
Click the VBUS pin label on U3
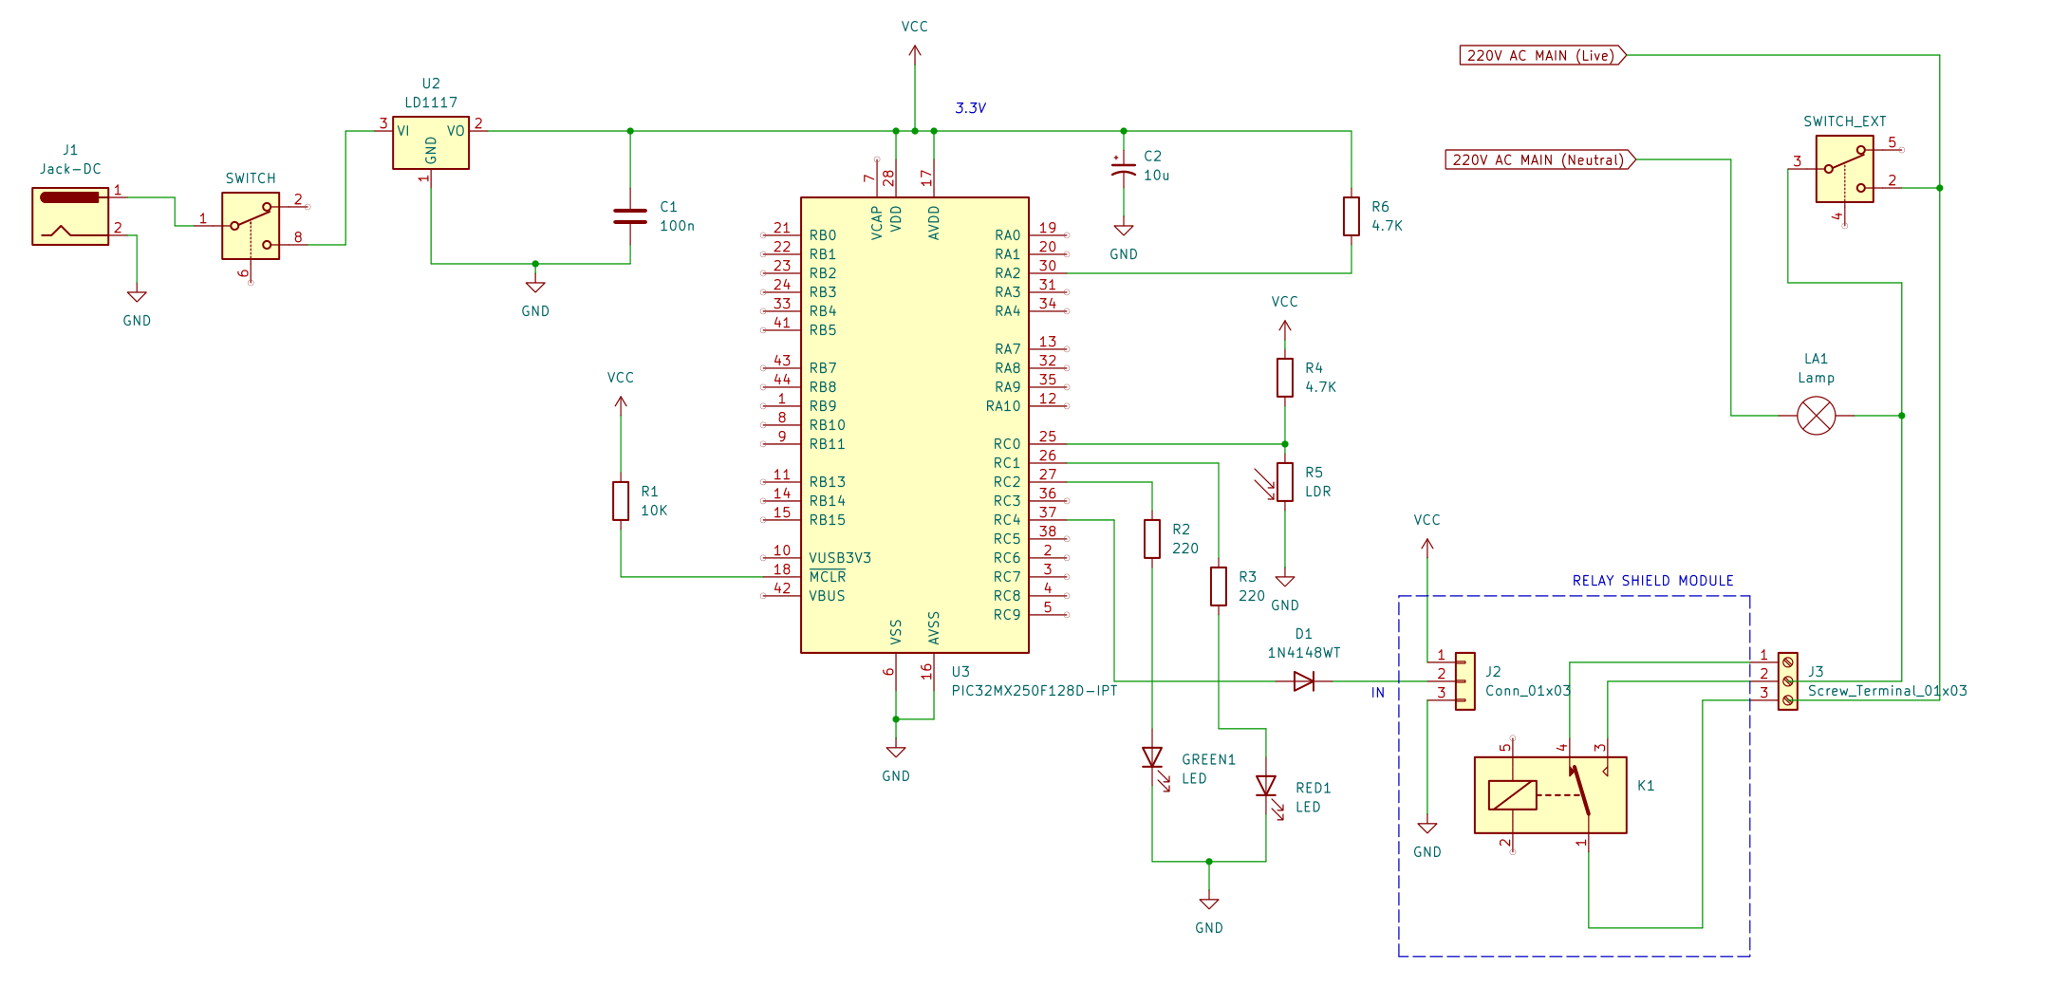click(827, 596)
